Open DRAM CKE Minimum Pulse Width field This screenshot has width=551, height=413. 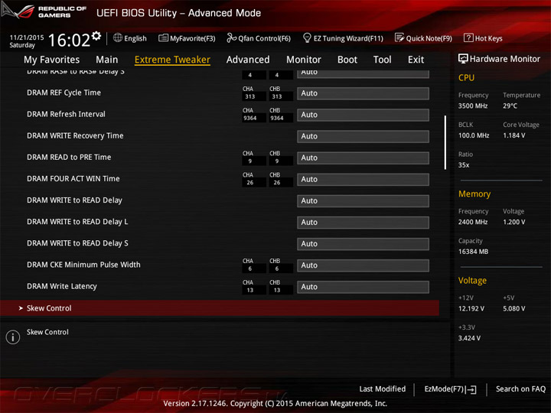[x=363, y=265]
